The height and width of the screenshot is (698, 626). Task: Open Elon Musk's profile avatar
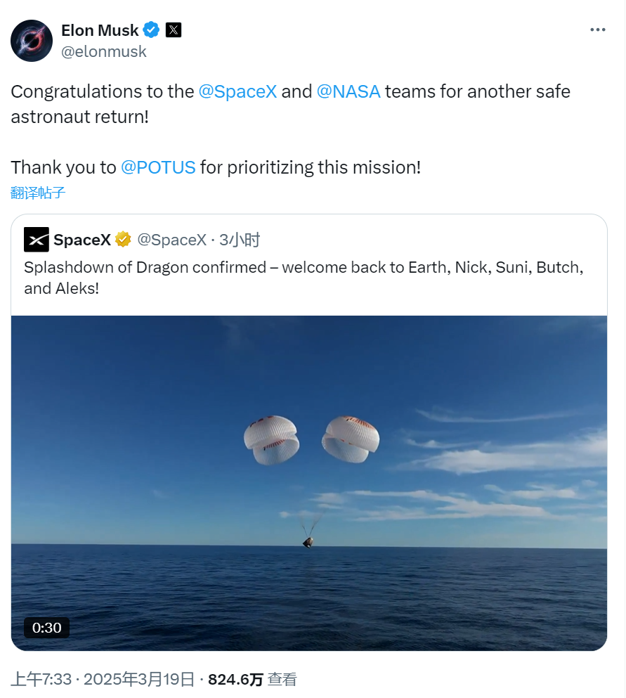coord(32,40)
